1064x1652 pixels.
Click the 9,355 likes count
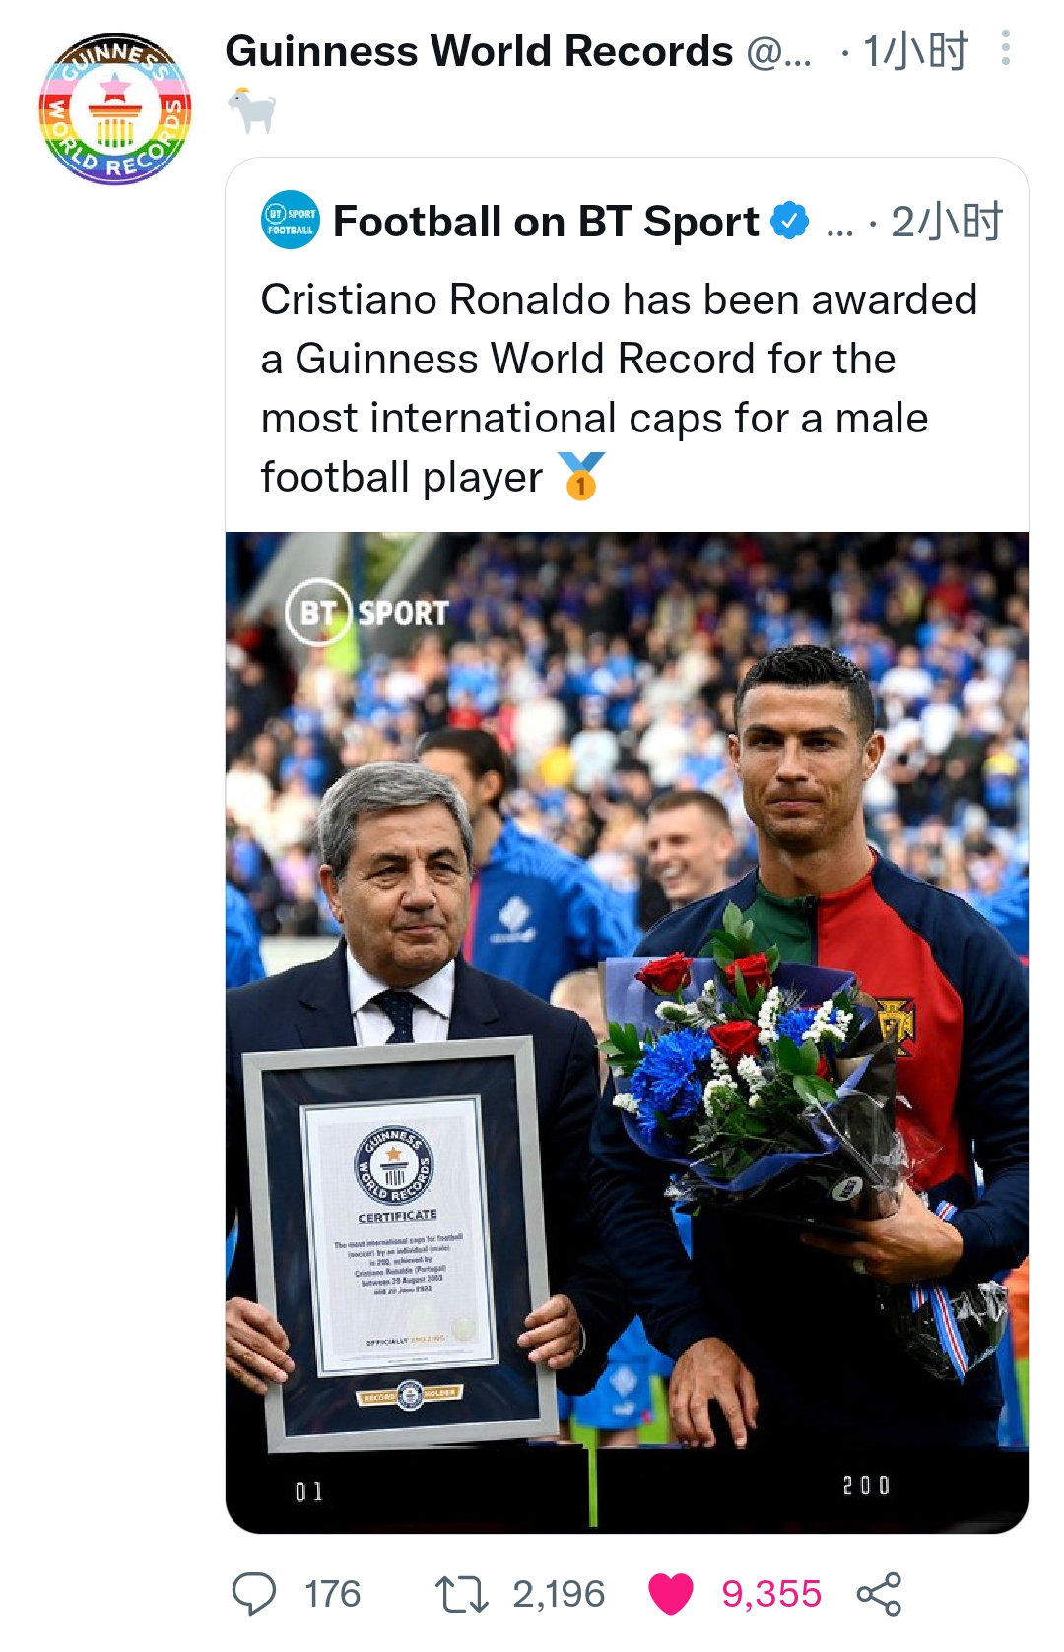(771, 1594)
